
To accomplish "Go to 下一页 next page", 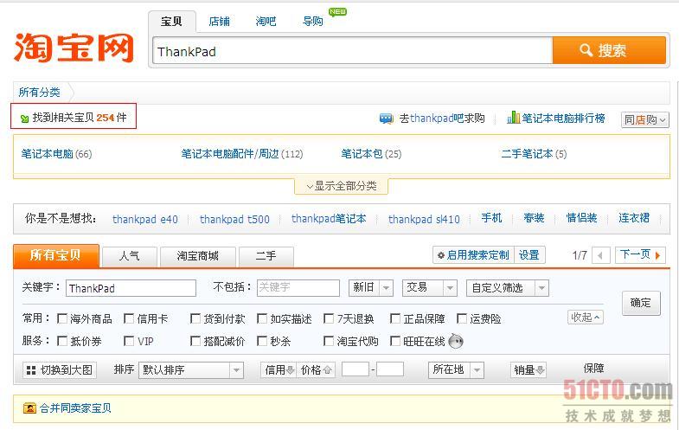I will point(640,255).
